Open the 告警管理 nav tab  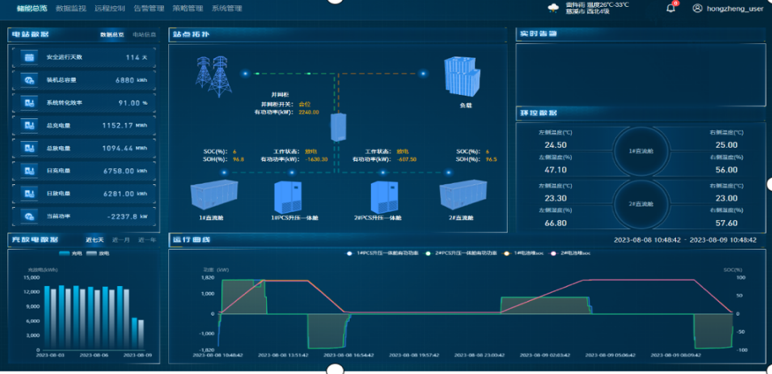pos(147,8)
